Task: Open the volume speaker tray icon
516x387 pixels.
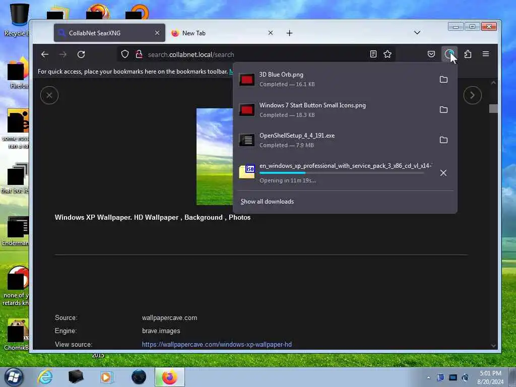Action: (x=465, y=377)
